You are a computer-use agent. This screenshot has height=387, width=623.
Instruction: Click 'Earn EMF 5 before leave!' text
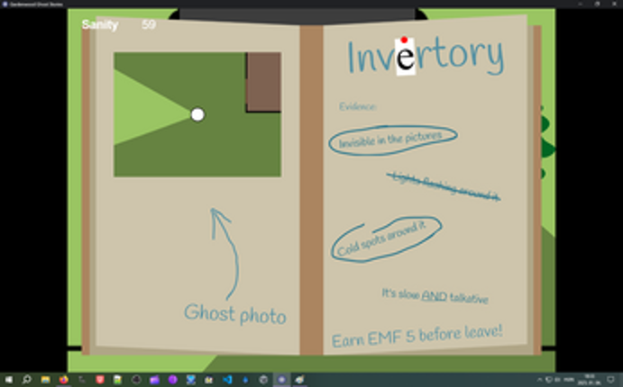coord(417,336)
